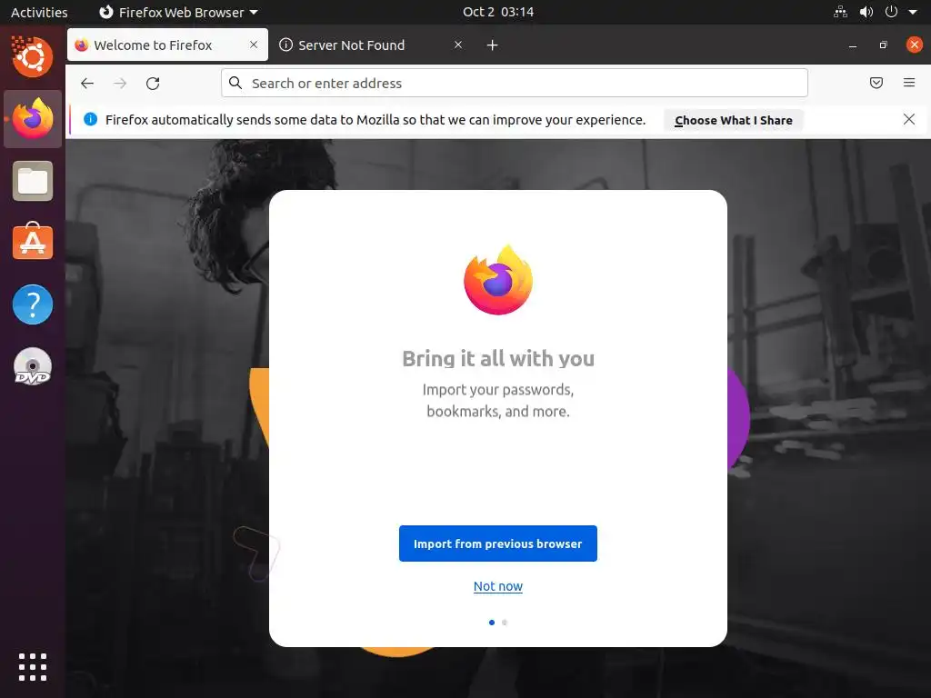Viewport: 931px width, 698px height.
Task: Select the first onboarding step dot
Action: [x=492, y=622]
